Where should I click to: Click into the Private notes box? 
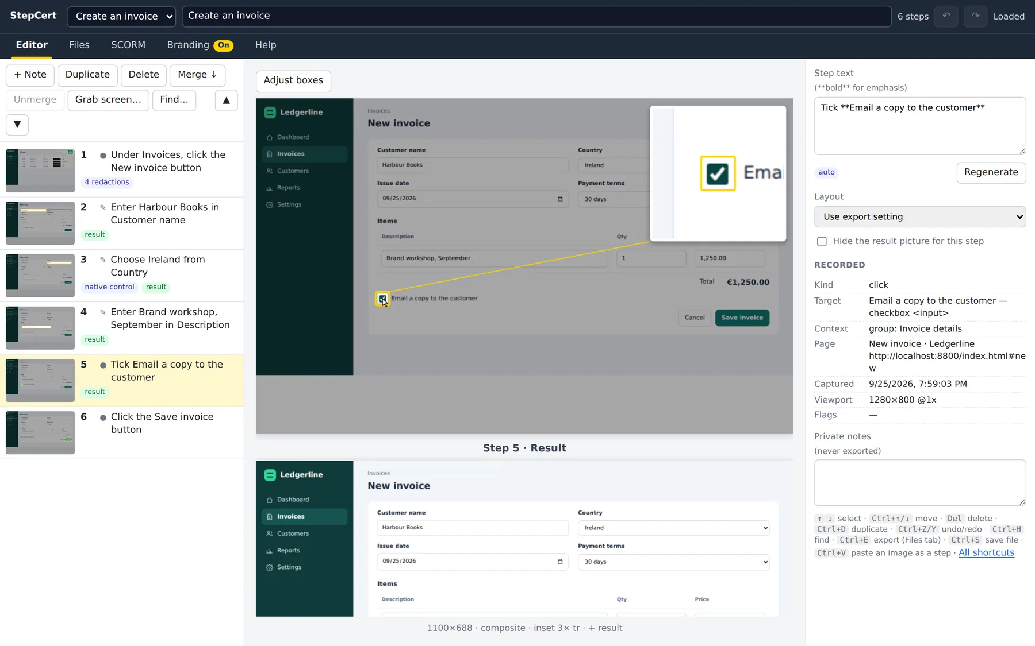point(920,482)
